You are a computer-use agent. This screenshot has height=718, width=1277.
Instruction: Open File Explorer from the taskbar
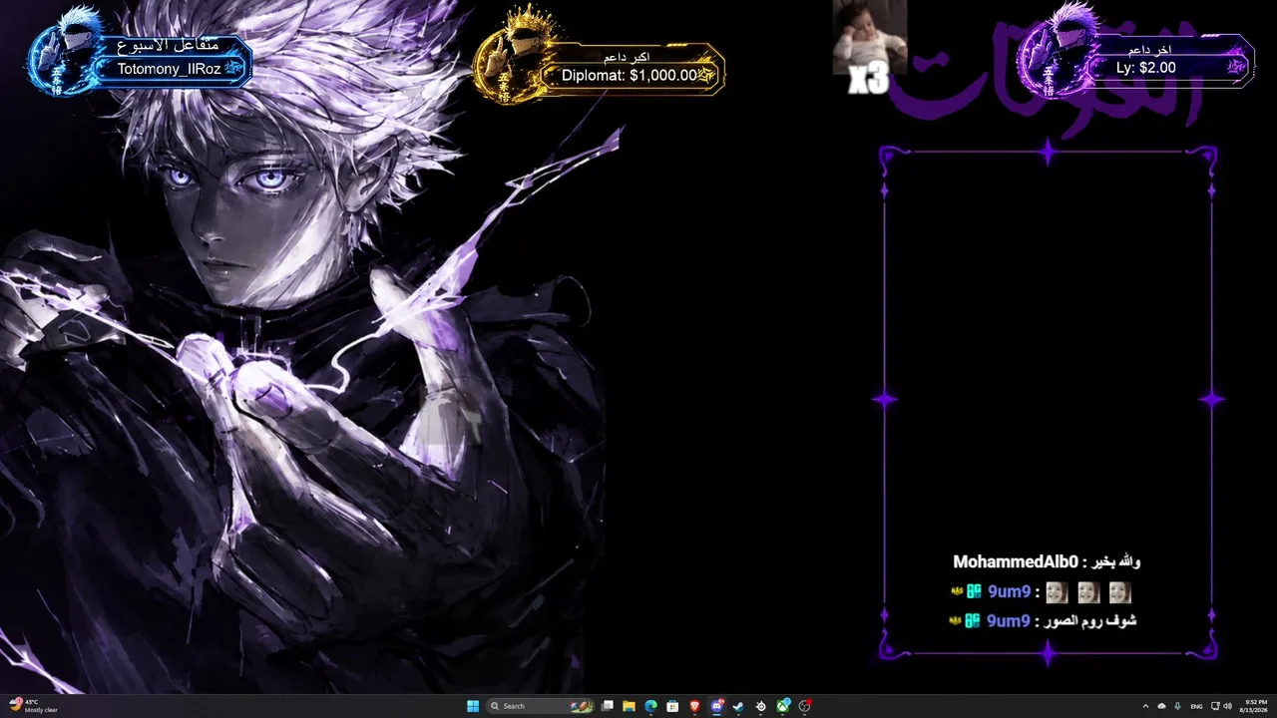(x=630, y=706)
